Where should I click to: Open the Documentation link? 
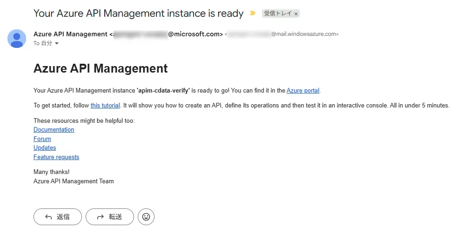(x=54, y=129)
